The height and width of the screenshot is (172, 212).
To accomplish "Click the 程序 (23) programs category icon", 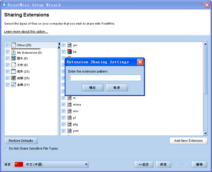I will (13, 71).
